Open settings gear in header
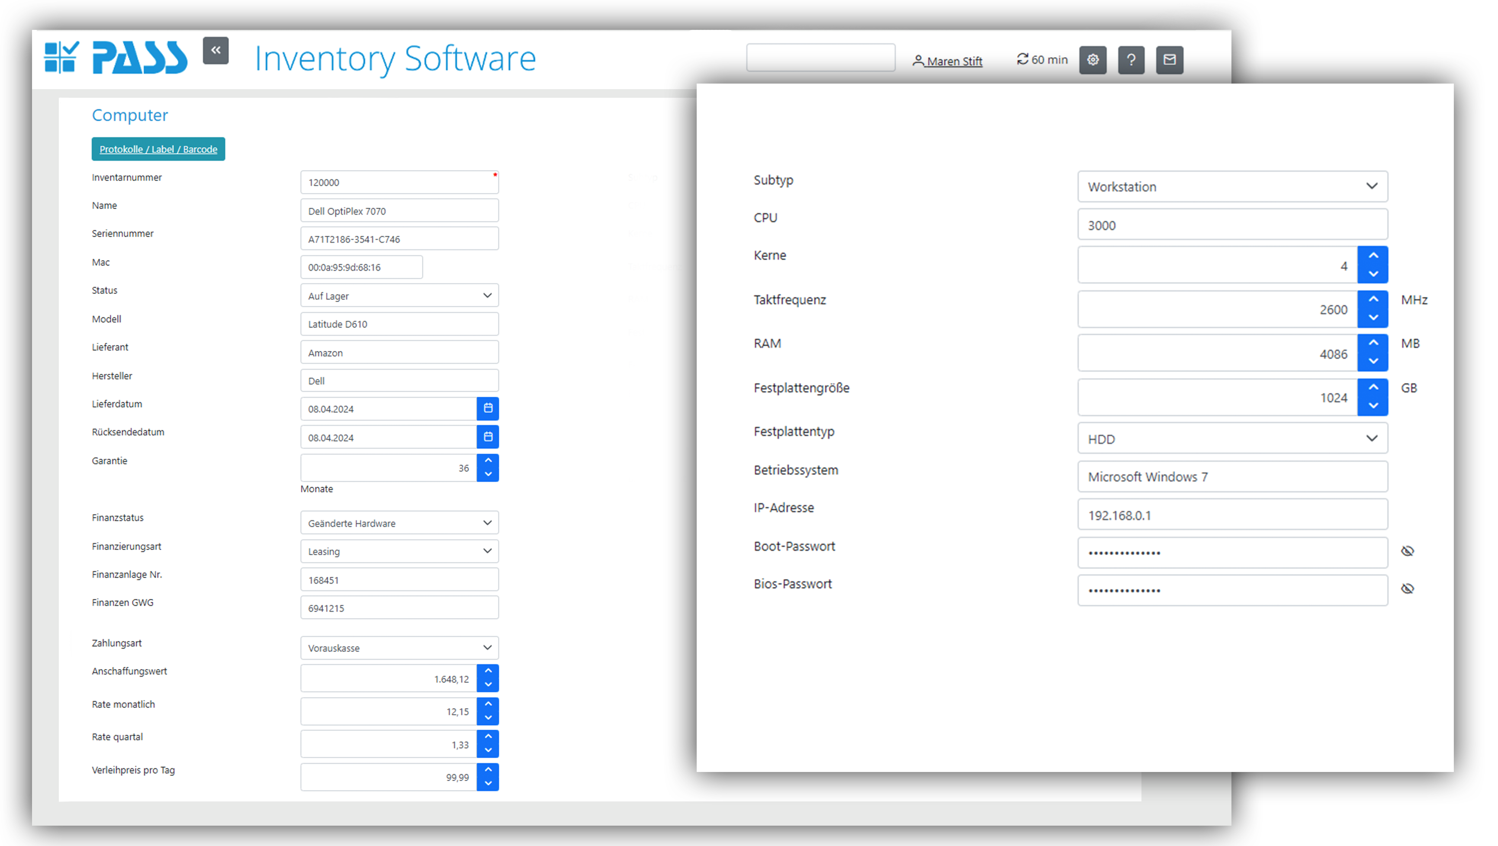This screenshot has height=846, width=1498. click(x=1093, y=60)
